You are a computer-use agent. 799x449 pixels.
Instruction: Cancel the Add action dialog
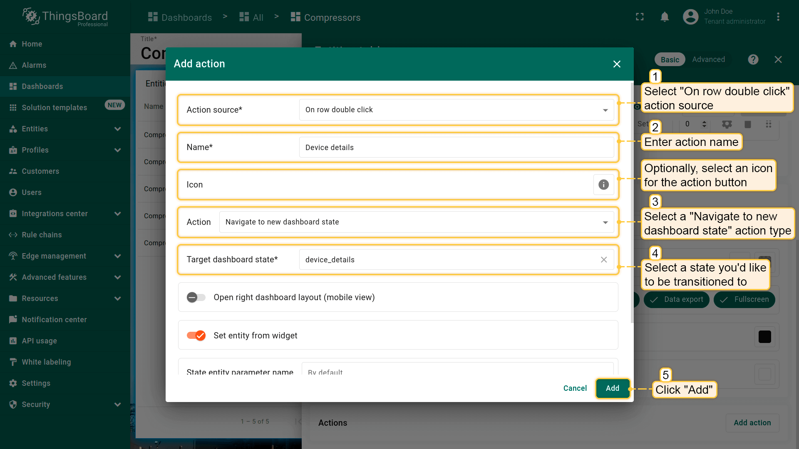pos(575,388)
